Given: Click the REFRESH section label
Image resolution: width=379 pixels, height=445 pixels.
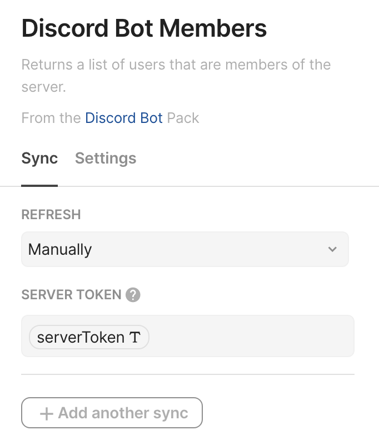Looking at the screenshot, I should 51,215.
